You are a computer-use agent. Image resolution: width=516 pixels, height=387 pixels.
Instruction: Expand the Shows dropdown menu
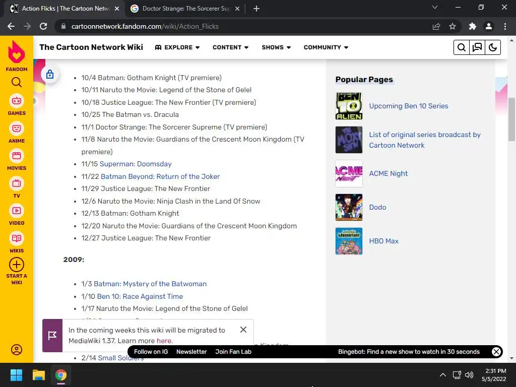[x=276, y=47]
